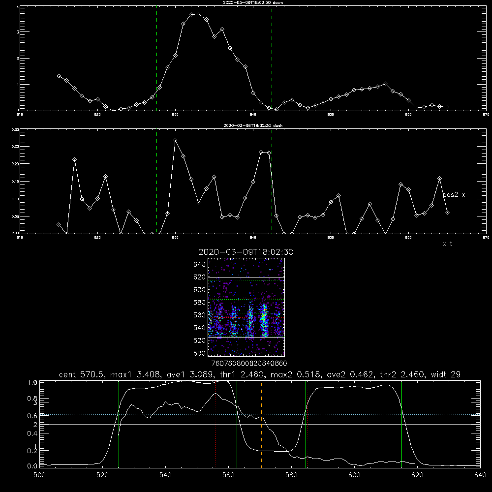
Task: Click the bottom plot x-axis label '580'
Action: pos(291,475)
